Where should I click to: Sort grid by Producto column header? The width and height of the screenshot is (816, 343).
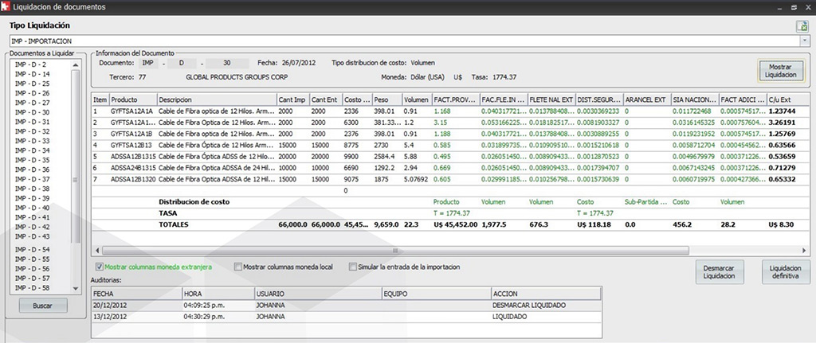click(133, 99)
